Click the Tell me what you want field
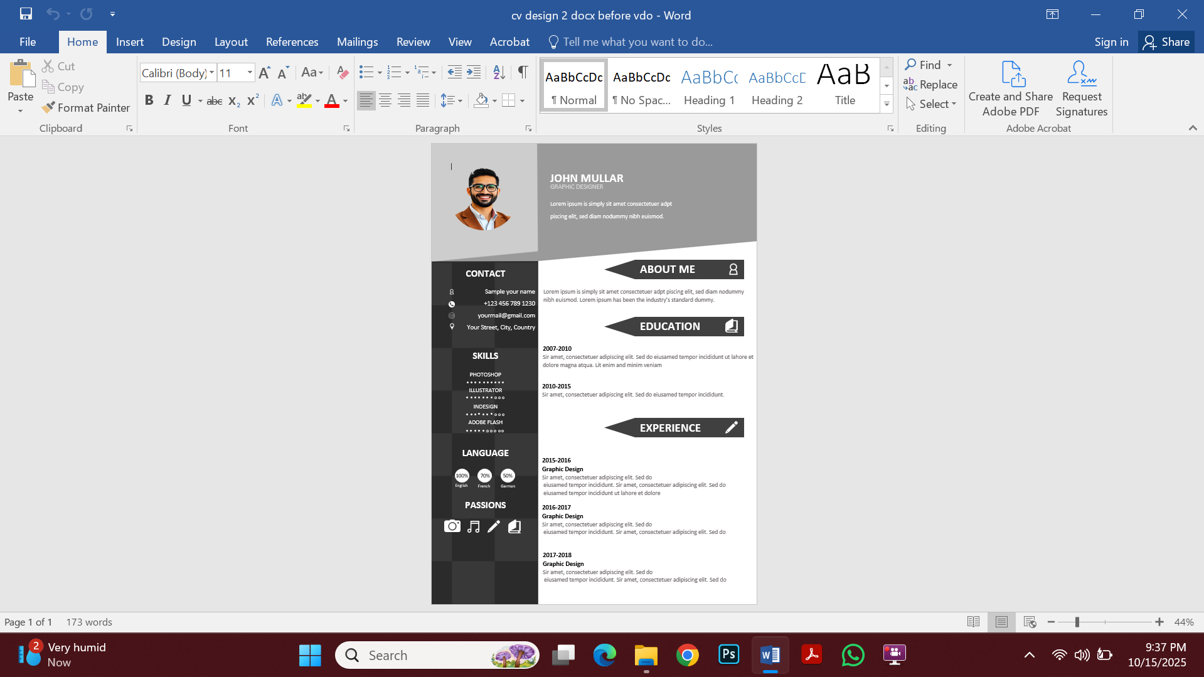This screenshot has height=677, width=1204. click(x=637, y=42)
